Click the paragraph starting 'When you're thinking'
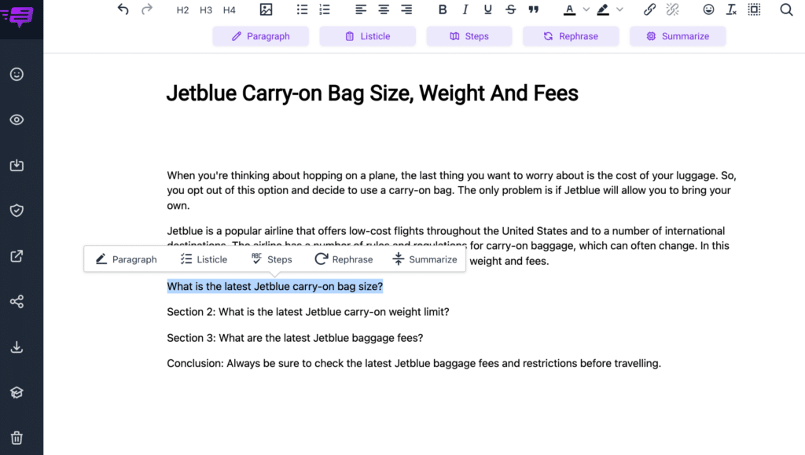 pos(452,190)
